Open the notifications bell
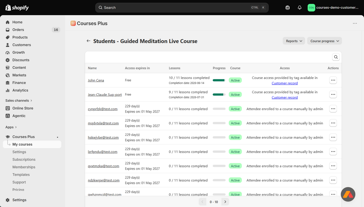The image size is (364, 207). [300, 8]
